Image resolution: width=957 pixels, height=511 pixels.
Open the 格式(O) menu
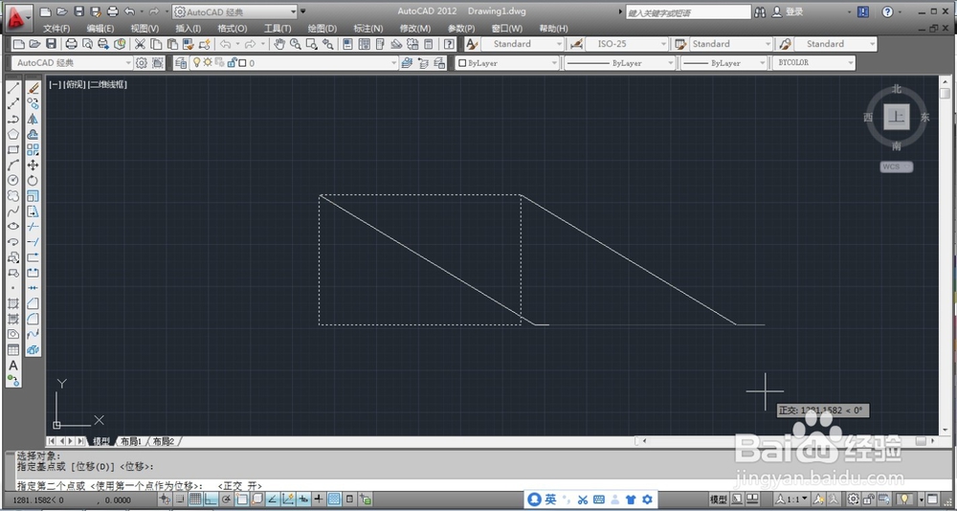click(x=233, y=29)
